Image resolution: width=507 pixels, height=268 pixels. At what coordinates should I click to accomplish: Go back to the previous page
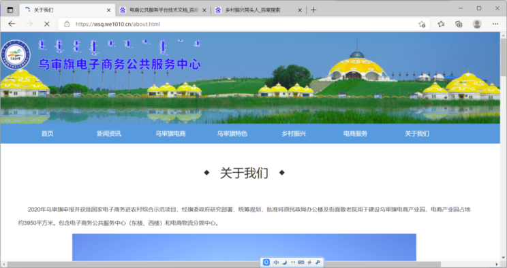pyautogui.click(x=12, y=24)
